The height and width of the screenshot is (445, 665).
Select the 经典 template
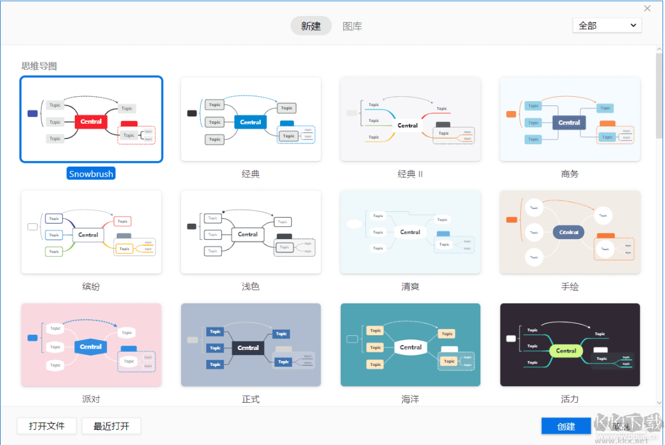[x=251, y=119]
